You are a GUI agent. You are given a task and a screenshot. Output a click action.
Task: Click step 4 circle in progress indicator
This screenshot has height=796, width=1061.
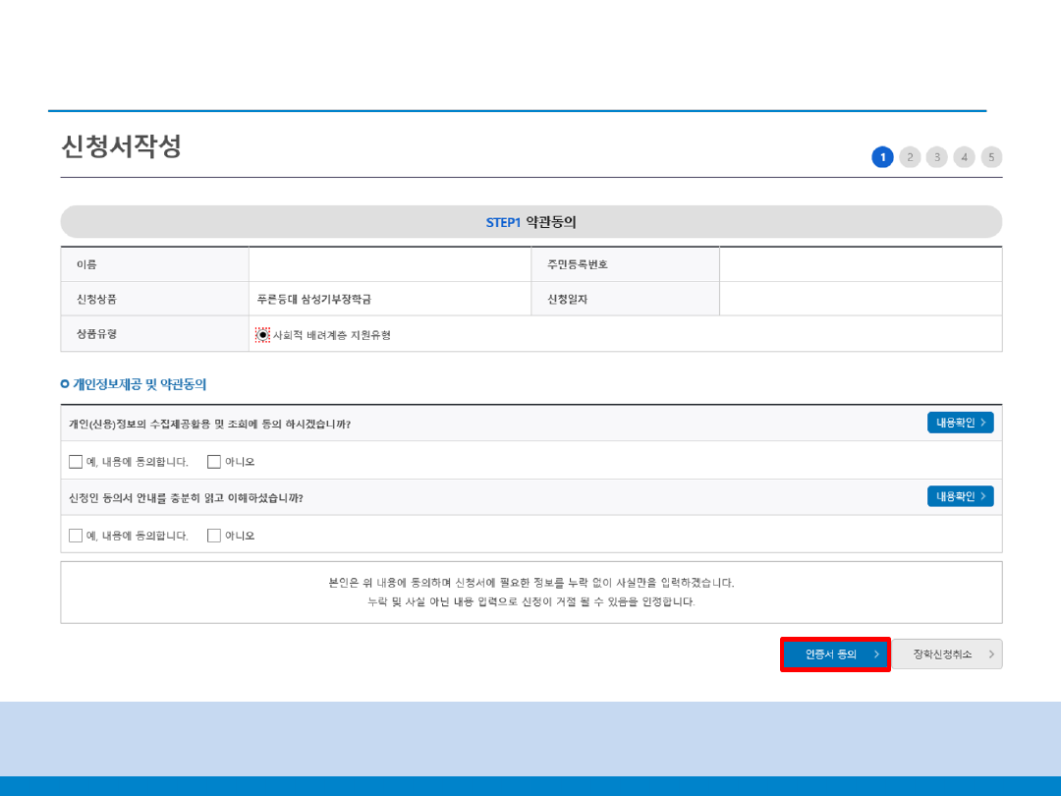(965, 157)
